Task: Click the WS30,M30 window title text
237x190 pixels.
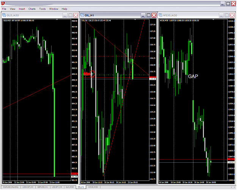Action: pyautogui.click(x=170, y=15)
